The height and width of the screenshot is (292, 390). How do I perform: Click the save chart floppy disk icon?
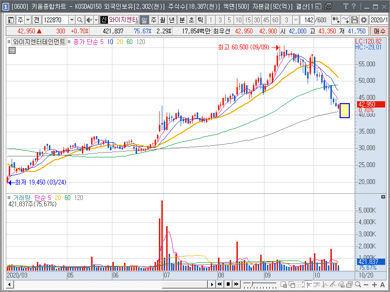(355, 20)
